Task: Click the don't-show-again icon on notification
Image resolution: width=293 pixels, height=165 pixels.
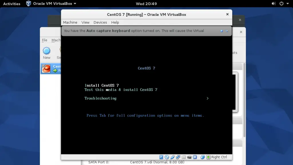Action: tap(227, 31)
